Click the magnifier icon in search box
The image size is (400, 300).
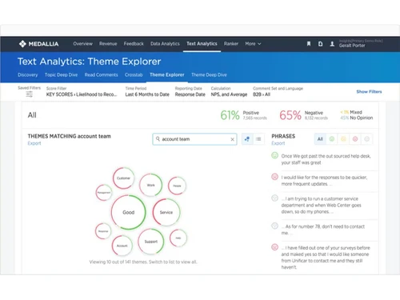click(158, 139)
